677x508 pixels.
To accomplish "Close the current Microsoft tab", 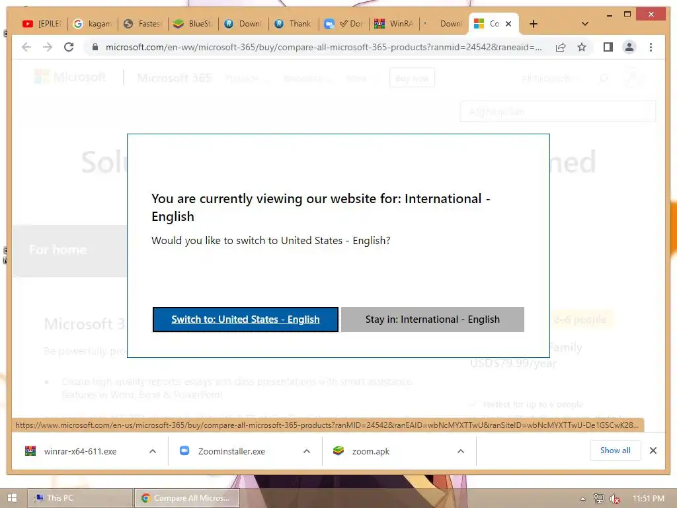I will [508, 24].
